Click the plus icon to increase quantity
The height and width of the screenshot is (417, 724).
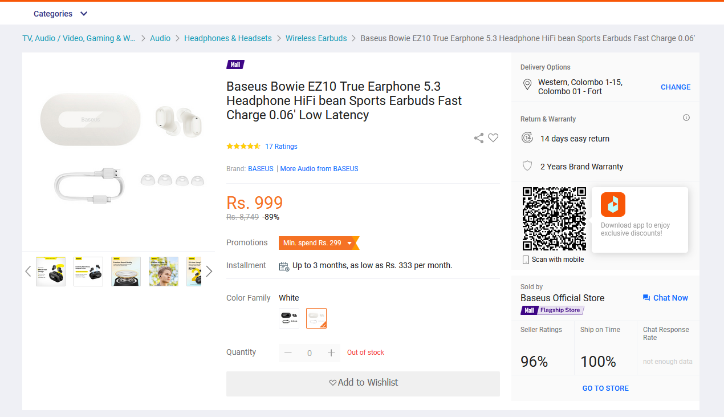tap(331, 353)
